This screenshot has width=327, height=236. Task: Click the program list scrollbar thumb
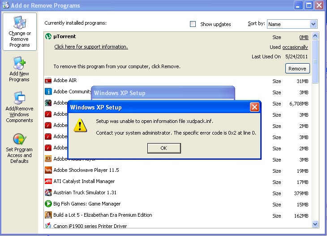click(315, 61)
